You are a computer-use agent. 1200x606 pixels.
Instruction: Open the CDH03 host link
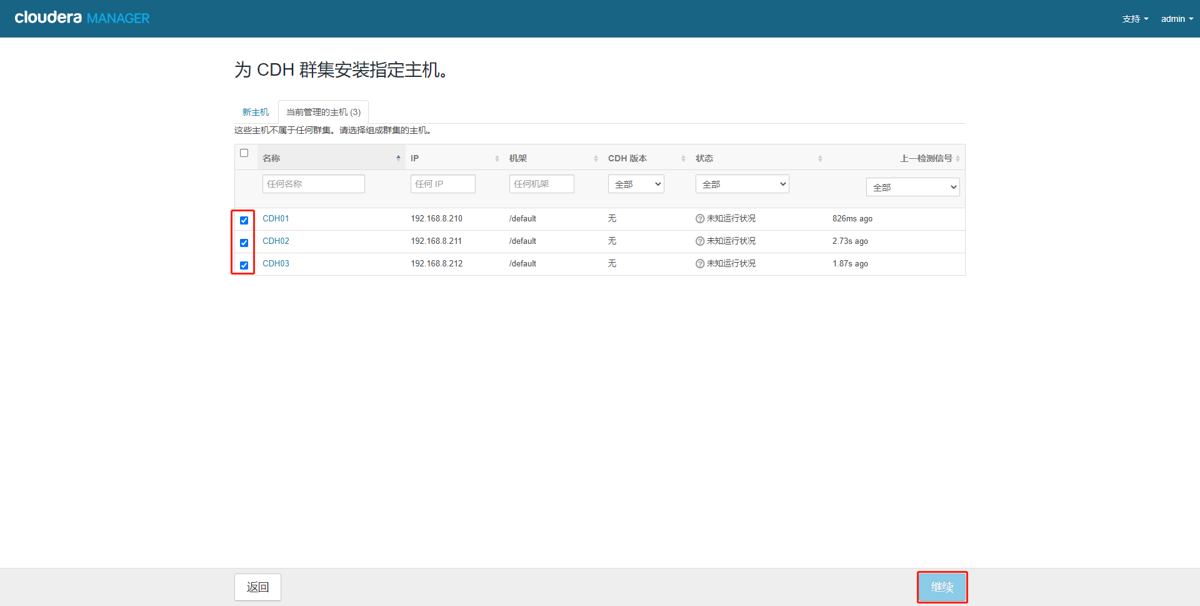[276, 263]
